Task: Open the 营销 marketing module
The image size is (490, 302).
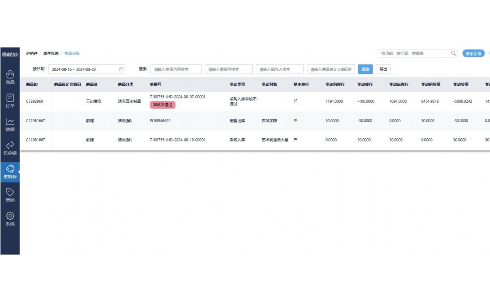Action: click(x=10, y=195)
